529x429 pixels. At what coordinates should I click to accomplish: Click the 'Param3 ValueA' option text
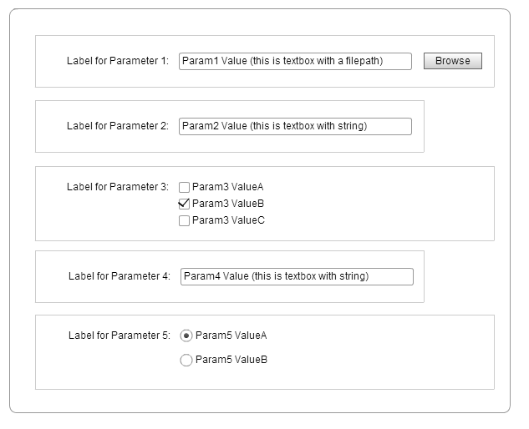tap(228, 187)
